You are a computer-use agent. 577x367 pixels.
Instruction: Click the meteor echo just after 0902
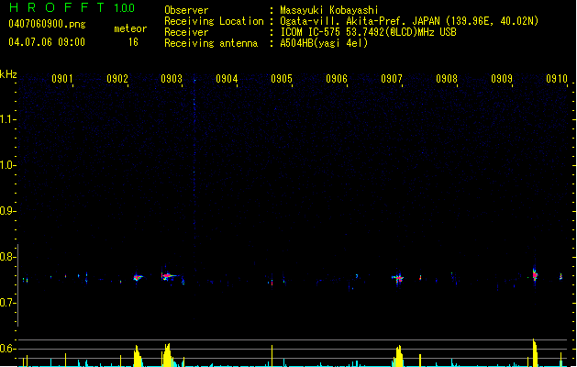138,278
